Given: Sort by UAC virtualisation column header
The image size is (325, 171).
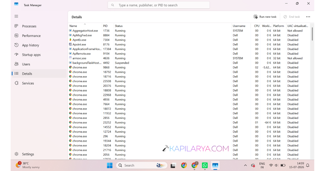Looking at the screenshot, I should (298, 26).
